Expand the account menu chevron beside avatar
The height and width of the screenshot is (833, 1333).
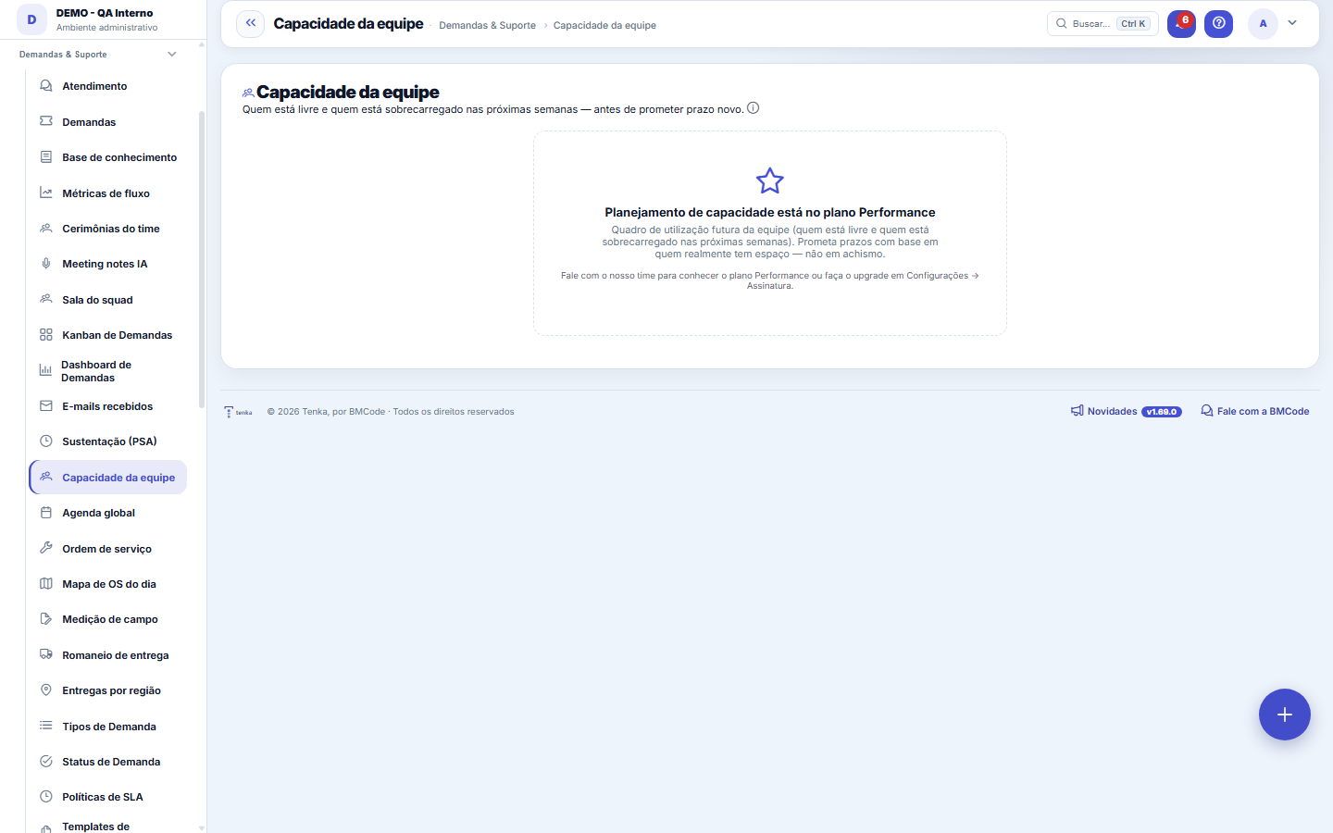tap(1292, 23)
